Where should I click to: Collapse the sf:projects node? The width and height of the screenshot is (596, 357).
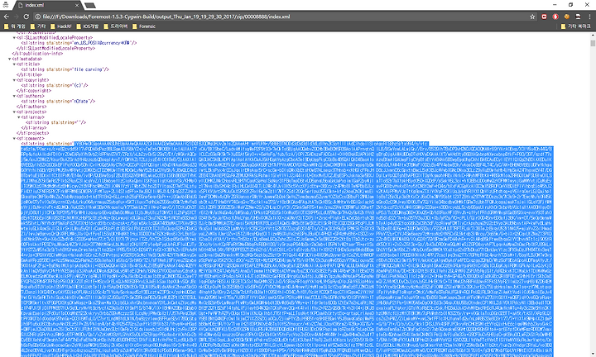click(14, 112)
